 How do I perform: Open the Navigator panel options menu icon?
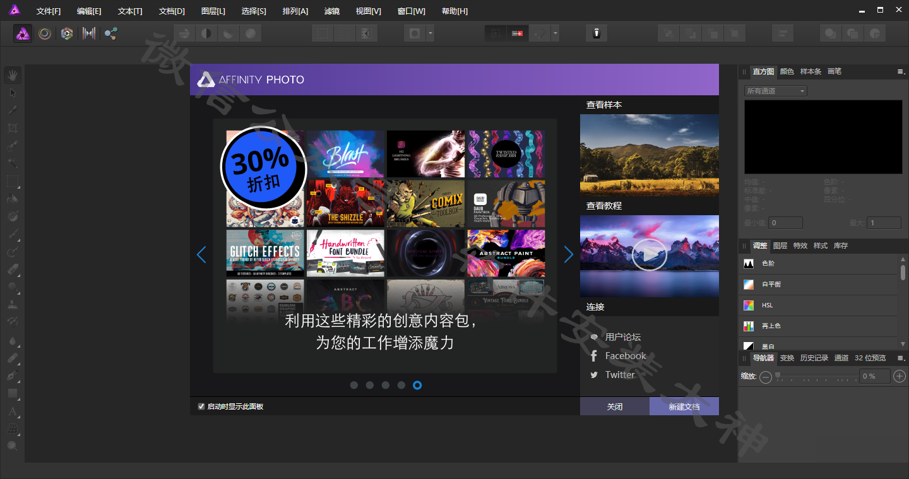click(x=901, y=358)
